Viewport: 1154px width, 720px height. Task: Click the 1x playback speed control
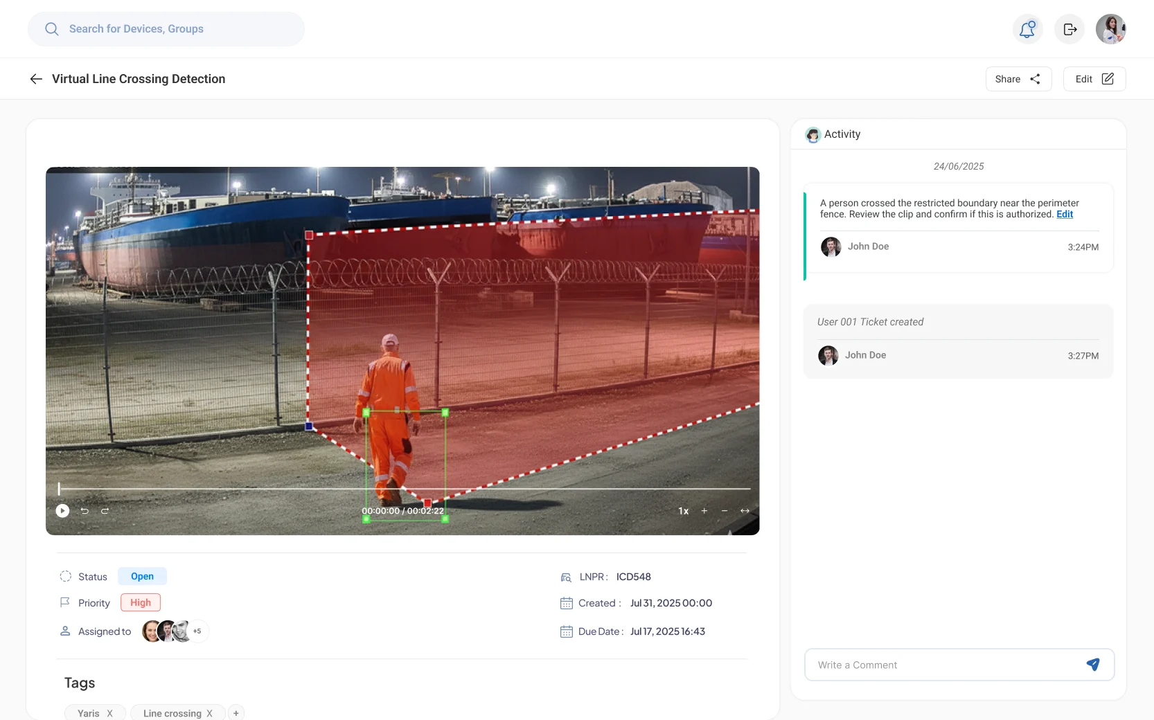click(684, 511)
